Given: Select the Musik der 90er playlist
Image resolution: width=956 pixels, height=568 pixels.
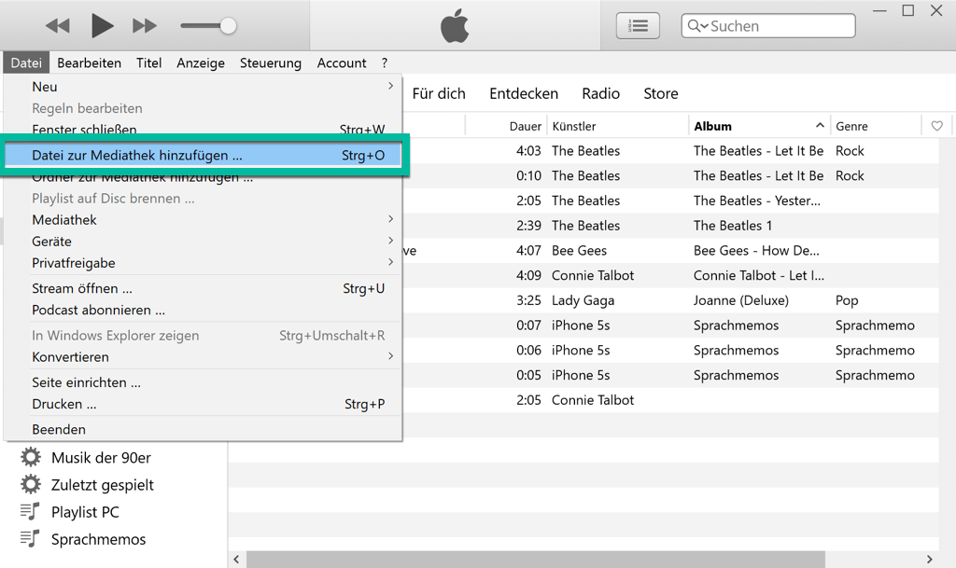Looking at the screenshot, I should 101,458.
